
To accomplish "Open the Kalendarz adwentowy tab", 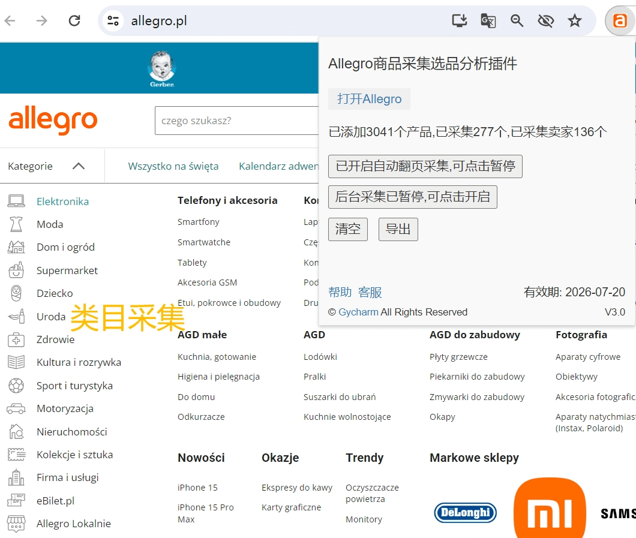I will coord(278,166).
